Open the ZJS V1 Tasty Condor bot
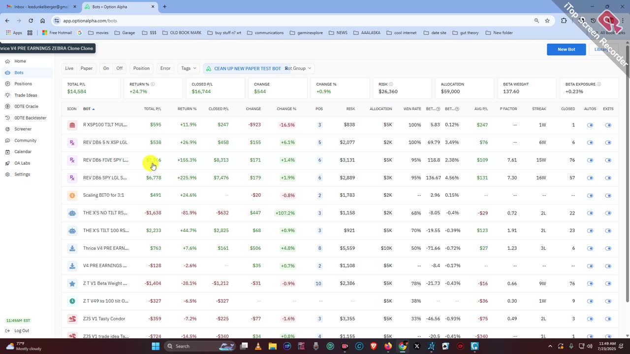The width and height of the screenshot is (630, 354). 104,319
